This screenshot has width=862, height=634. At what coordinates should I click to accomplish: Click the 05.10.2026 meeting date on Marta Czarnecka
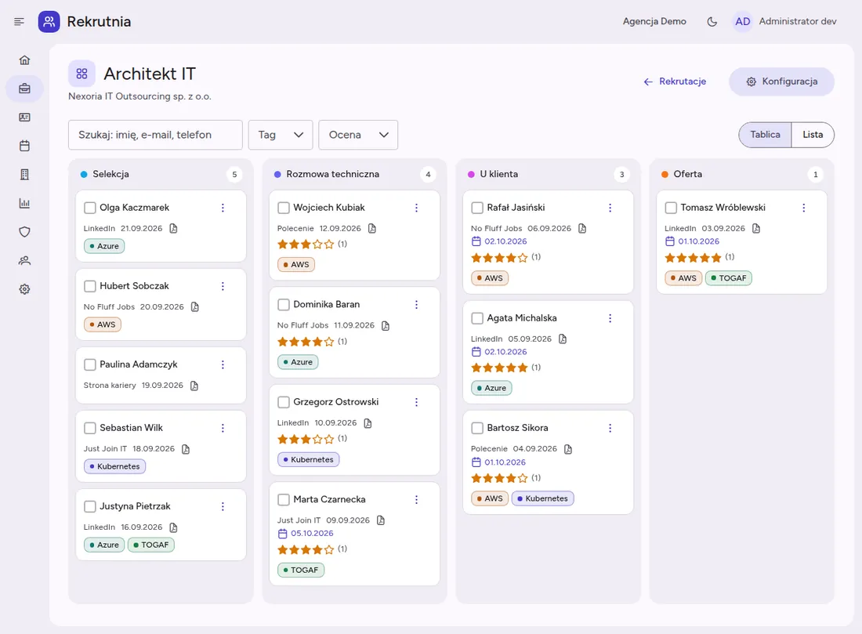point(306,534)
